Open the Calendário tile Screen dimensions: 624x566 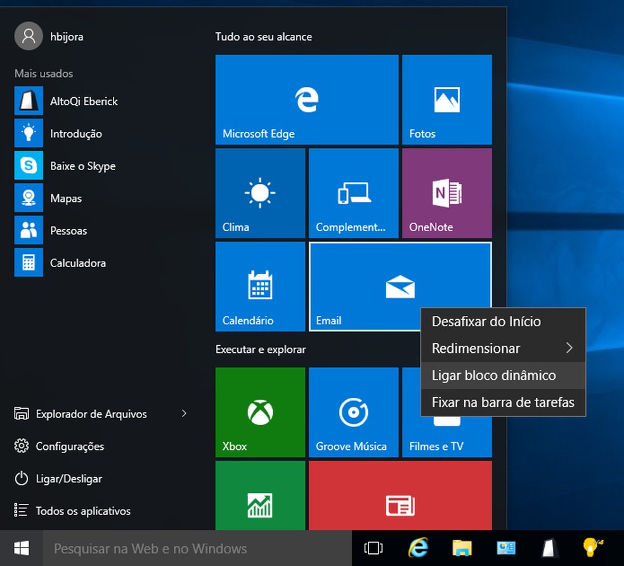[260, 286]
